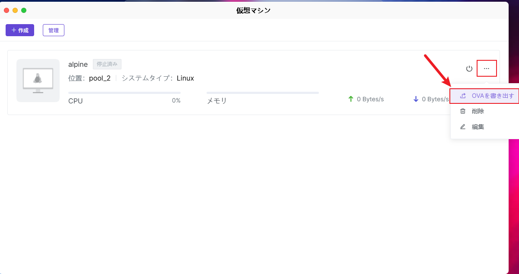
Task: Click the power icon for alpine VM
Action: pos(469,68)
